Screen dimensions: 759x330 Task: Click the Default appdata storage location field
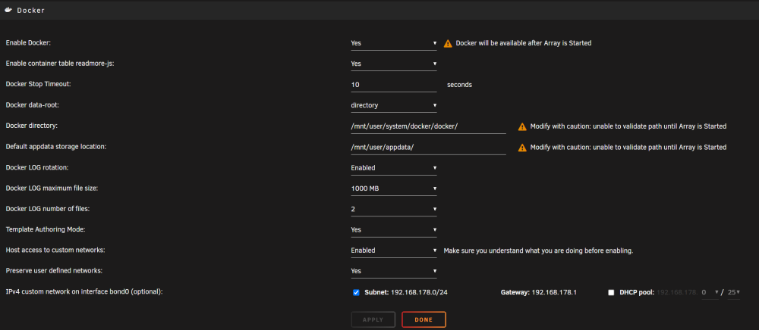(x=428, y=147)
